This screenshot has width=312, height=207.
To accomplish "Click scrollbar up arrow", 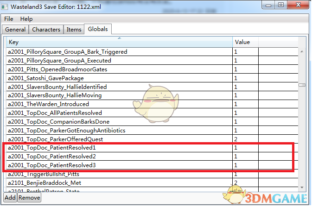I will coord(302,51).
